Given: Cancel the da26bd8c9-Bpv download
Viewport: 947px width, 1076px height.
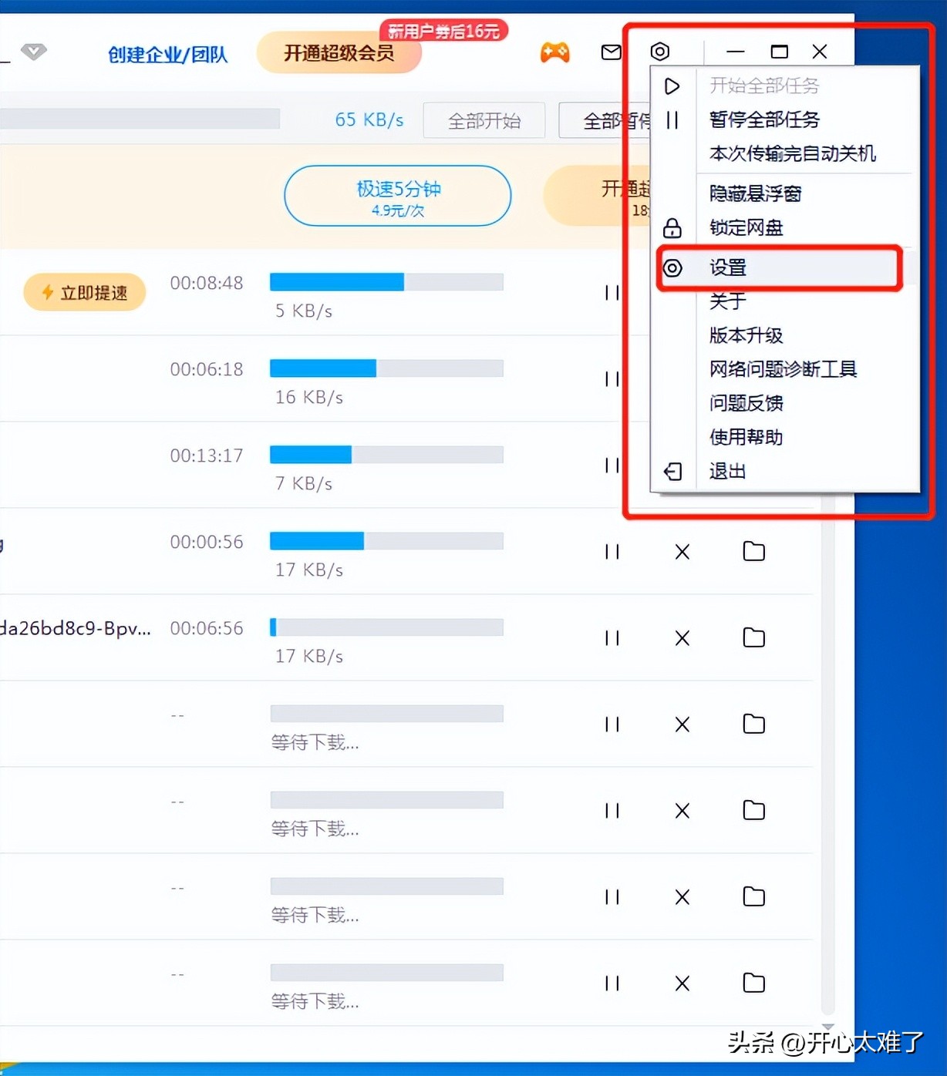Looking at the screenshot, I should 682,638.
